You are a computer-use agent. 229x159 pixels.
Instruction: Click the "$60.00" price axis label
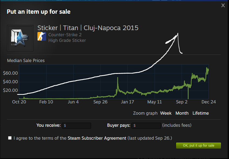click(x=10, y=73)
